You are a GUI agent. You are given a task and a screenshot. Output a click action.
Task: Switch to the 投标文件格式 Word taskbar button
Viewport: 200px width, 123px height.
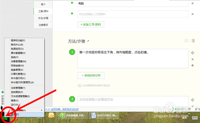pyautogui.click(x=104, y=115)
